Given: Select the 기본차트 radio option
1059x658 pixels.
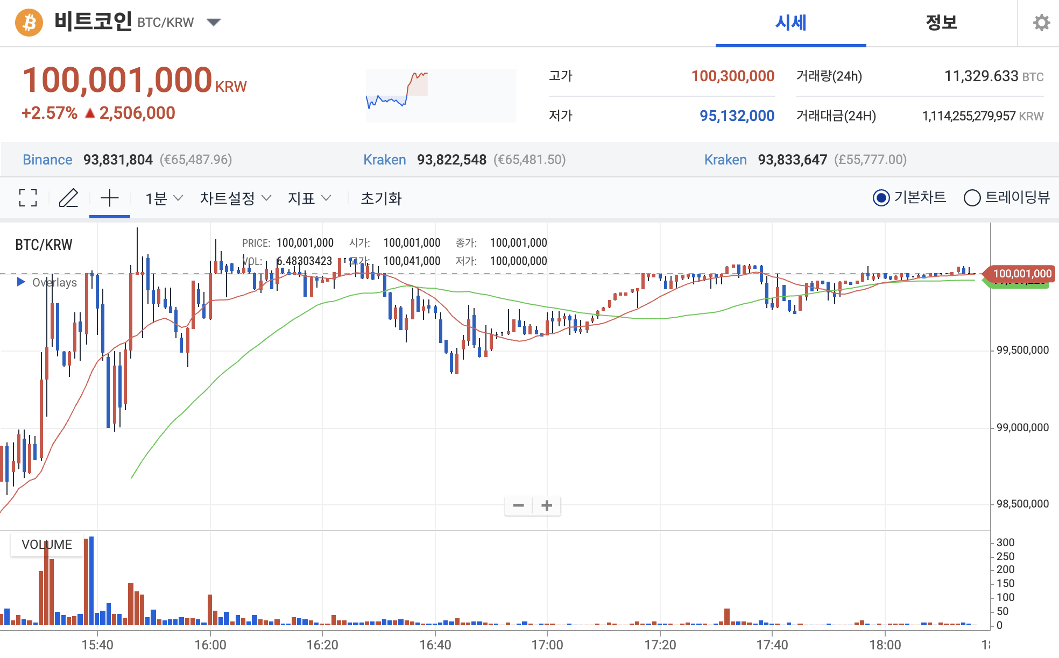Looking at the screenshot, I should click(881, 198).
